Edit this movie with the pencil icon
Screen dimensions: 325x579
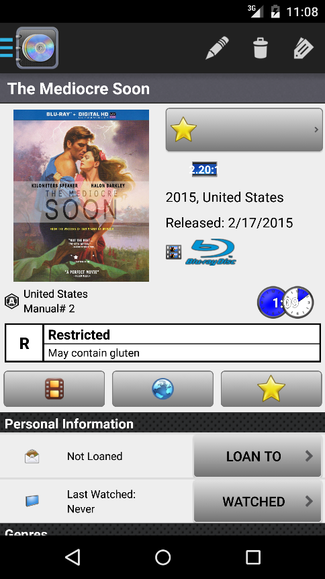pos(217,48)
